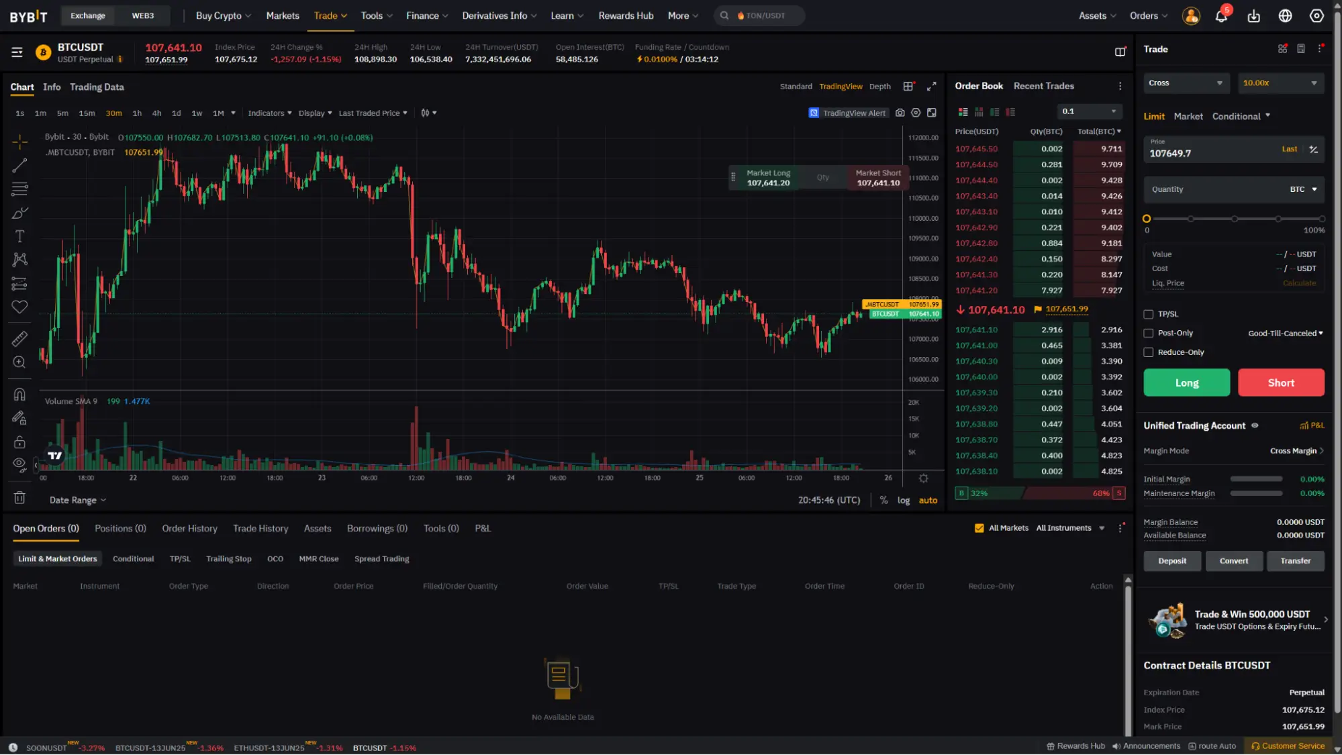Open the market list hamburger menu
1342x755 pixels.
[x=17, y=52]
